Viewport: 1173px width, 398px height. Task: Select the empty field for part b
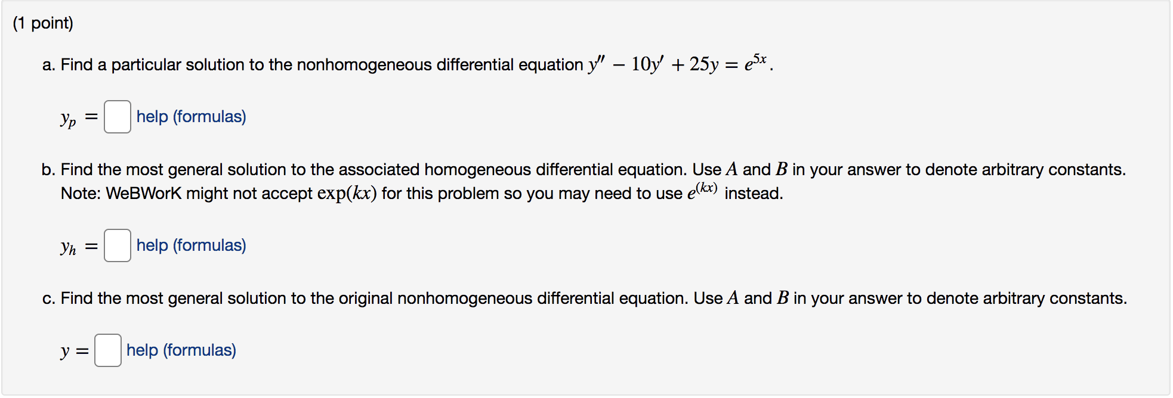coord(118,245)
